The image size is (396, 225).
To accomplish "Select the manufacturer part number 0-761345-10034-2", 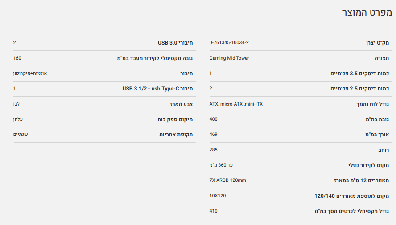I will 229,43.
